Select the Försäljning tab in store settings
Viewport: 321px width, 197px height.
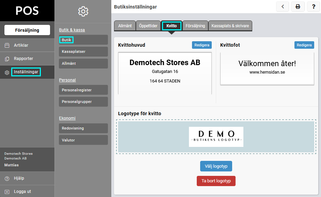click(x=195, y=26)
